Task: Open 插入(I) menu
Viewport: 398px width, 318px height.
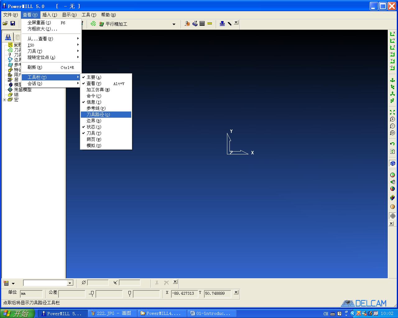Action: (49, 15)
